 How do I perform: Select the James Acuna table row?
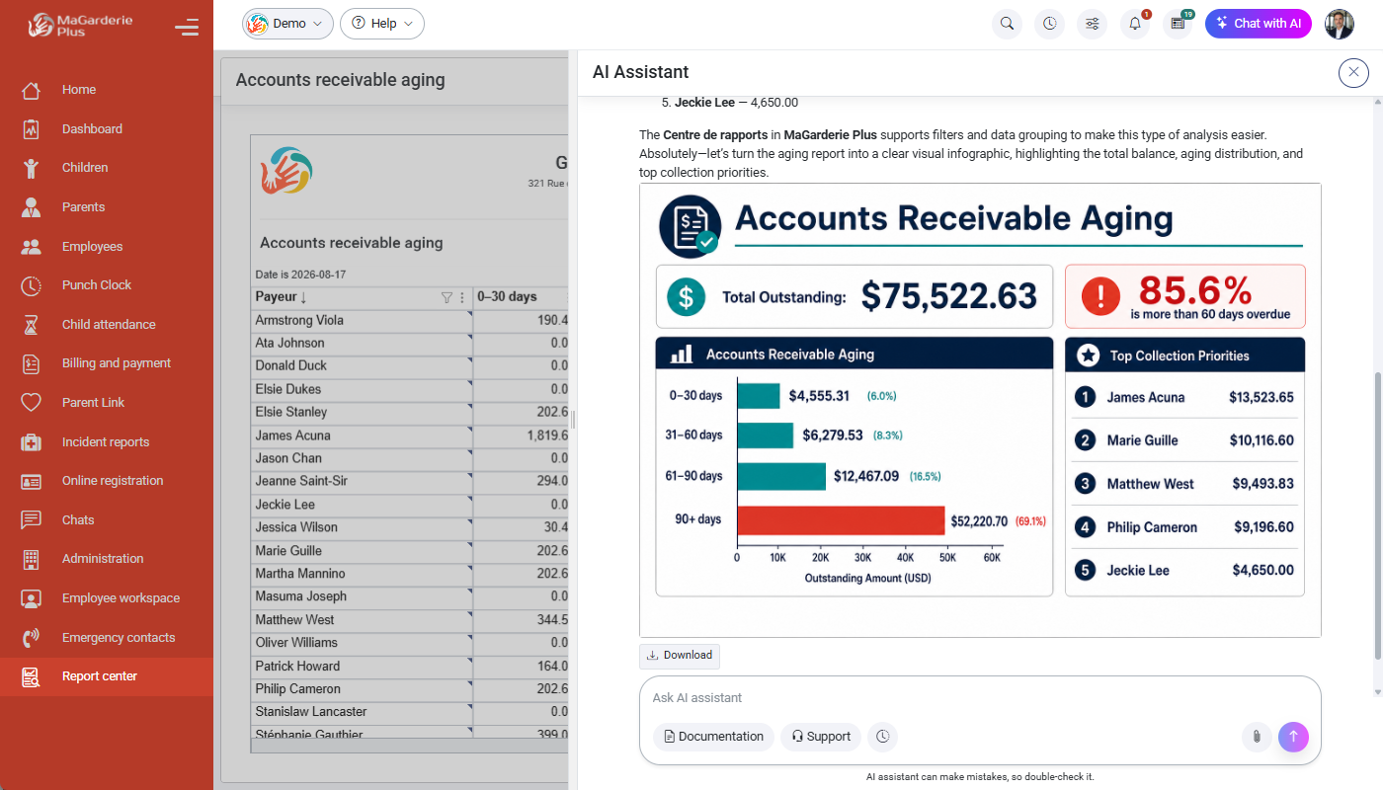410,435
